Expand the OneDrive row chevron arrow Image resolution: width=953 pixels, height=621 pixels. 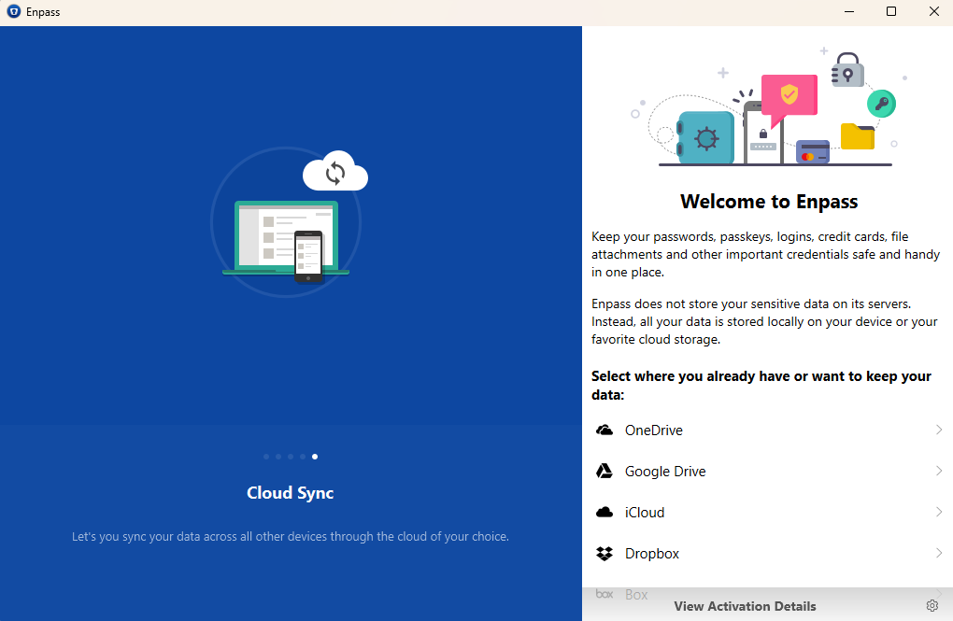coord(938,430)
